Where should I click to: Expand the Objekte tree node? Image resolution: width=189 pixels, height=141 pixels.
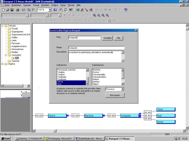pyautogui.click(x=2, y=64)
